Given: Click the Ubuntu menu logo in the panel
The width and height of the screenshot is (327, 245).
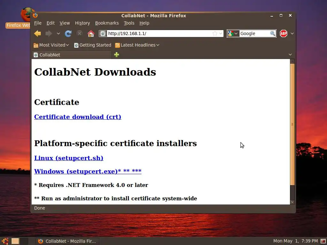Looking at the screenshot, I should pyautogui.click(x=4, y=241).
